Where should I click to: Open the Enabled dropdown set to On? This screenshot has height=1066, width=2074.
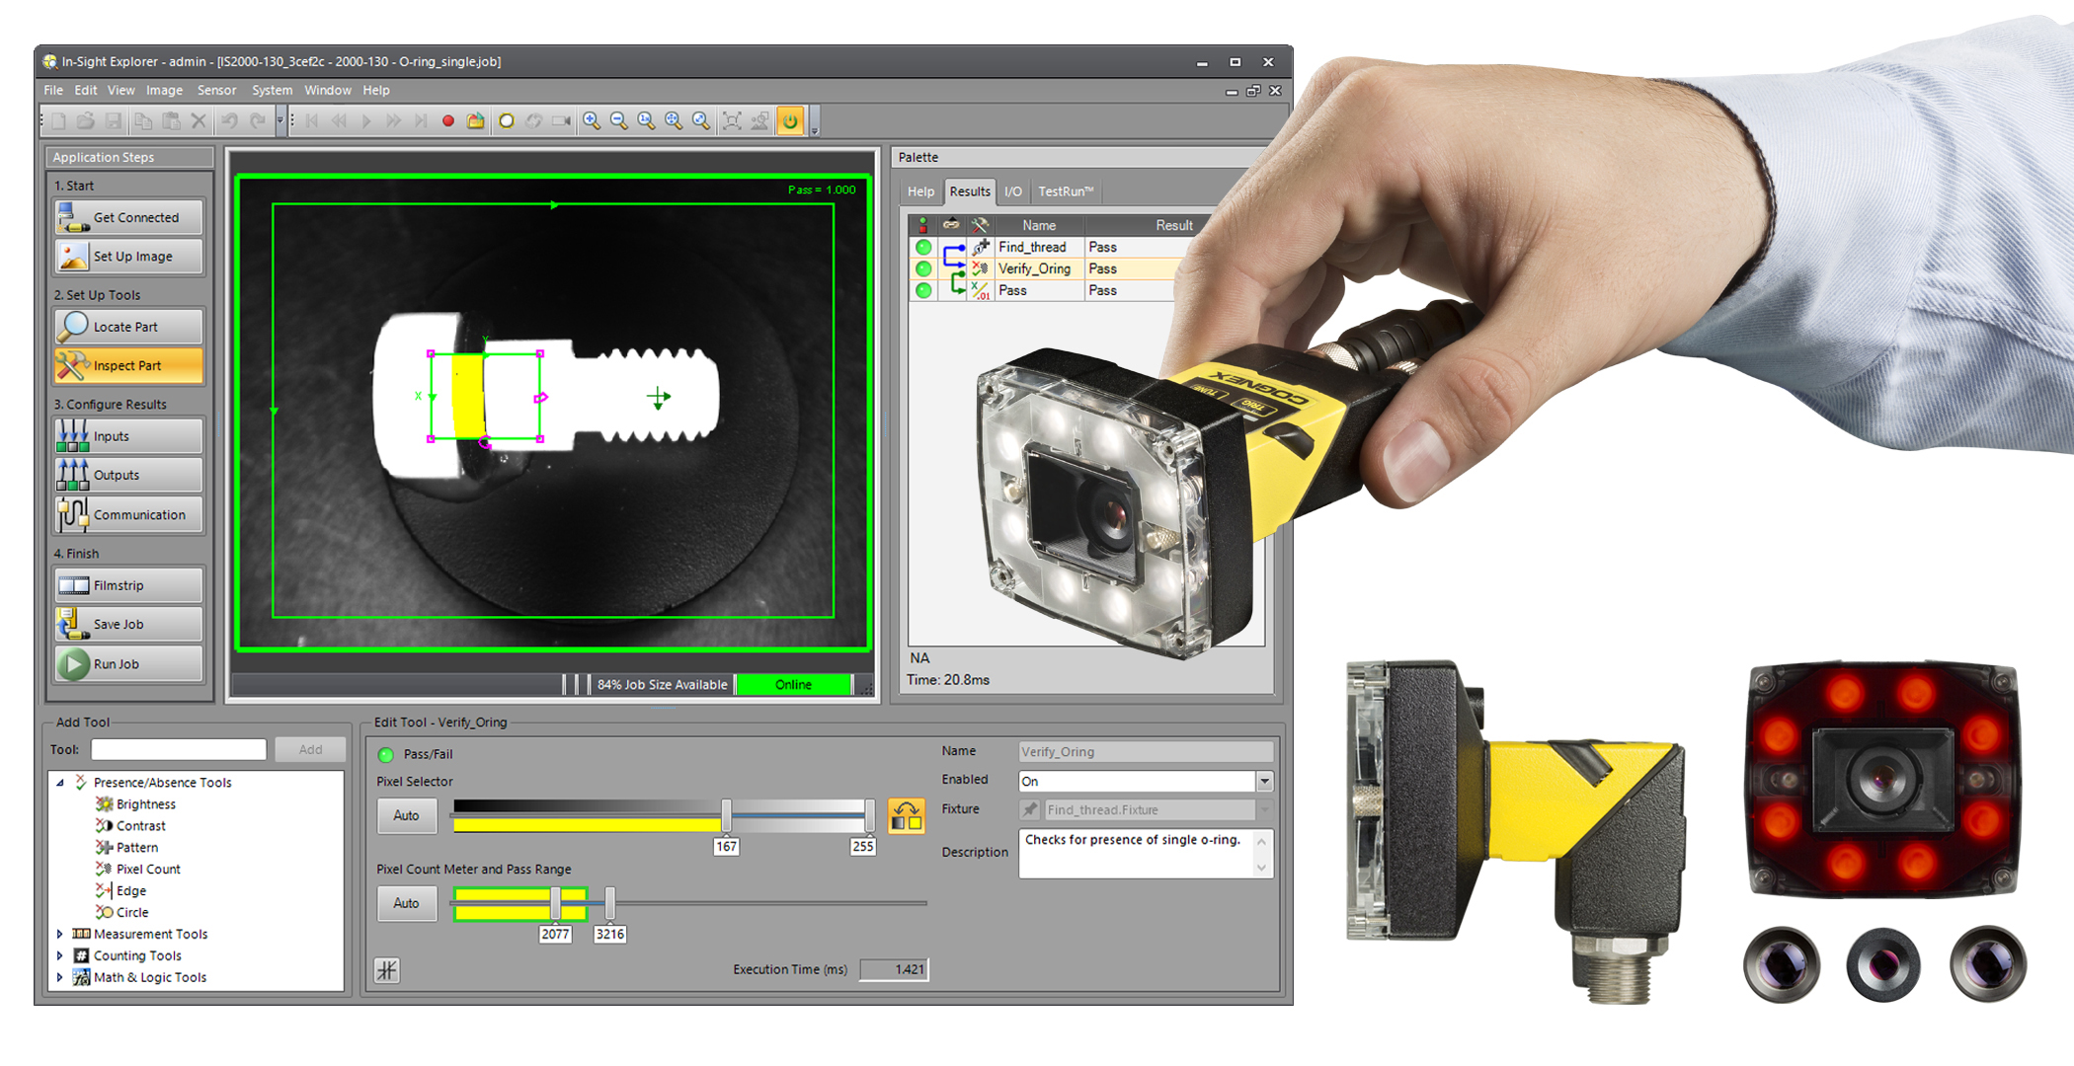[1264, 781]
